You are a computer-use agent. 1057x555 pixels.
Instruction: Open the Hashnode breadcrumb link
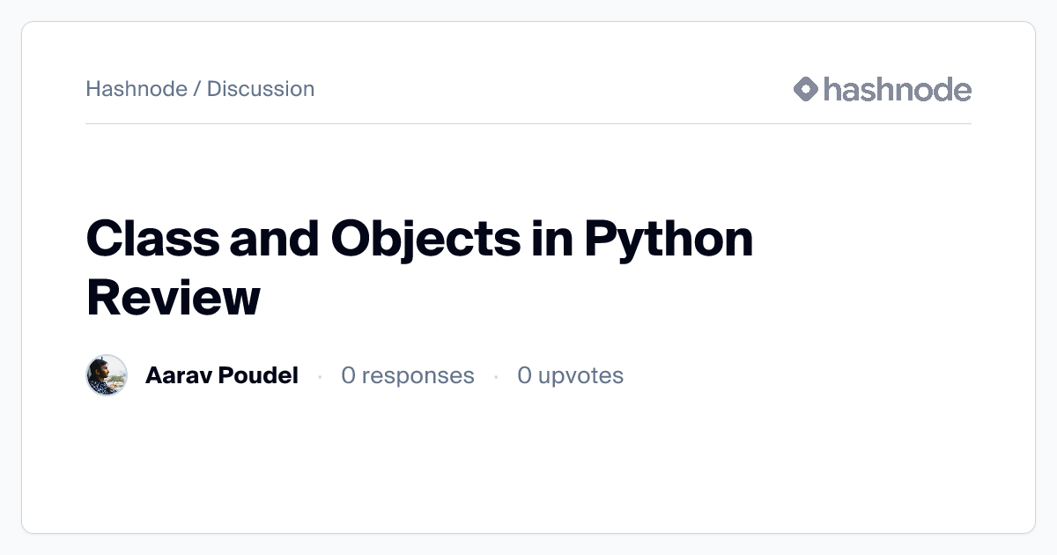pyautogui.click(x=136, y=89)
